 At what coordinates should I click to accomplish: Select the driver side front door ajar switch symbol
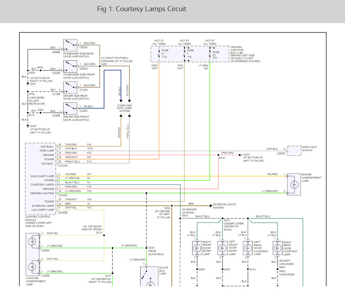coord(70,109)
